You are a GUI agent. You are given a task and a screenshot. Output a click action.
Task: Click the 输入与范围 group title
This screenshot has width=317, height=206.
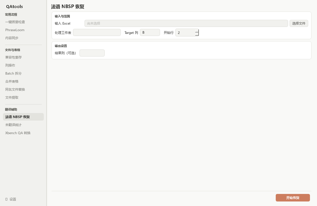point(62,16)
